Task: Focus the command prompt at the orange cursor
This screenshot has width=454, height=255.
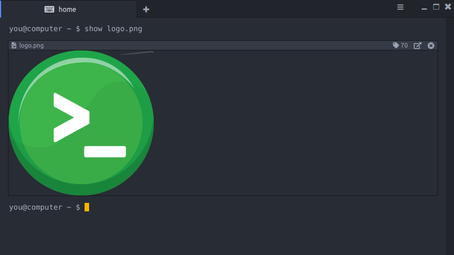Action: [87, 207]
